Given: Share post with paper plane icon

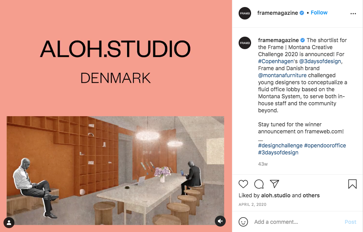Looking at the screenshot, I should pyautogui.click(x=274, y=184).
